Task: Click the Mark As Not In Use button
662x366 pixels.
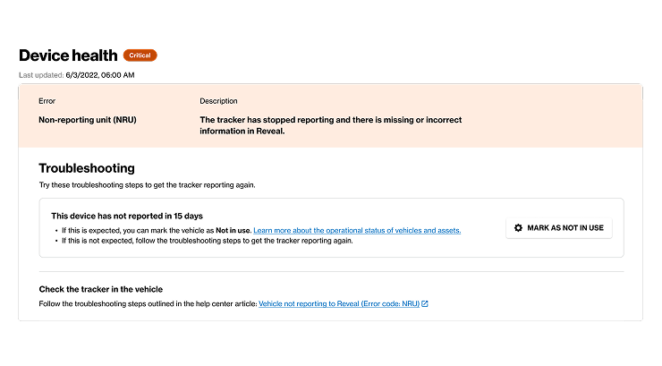Action: 558,228
